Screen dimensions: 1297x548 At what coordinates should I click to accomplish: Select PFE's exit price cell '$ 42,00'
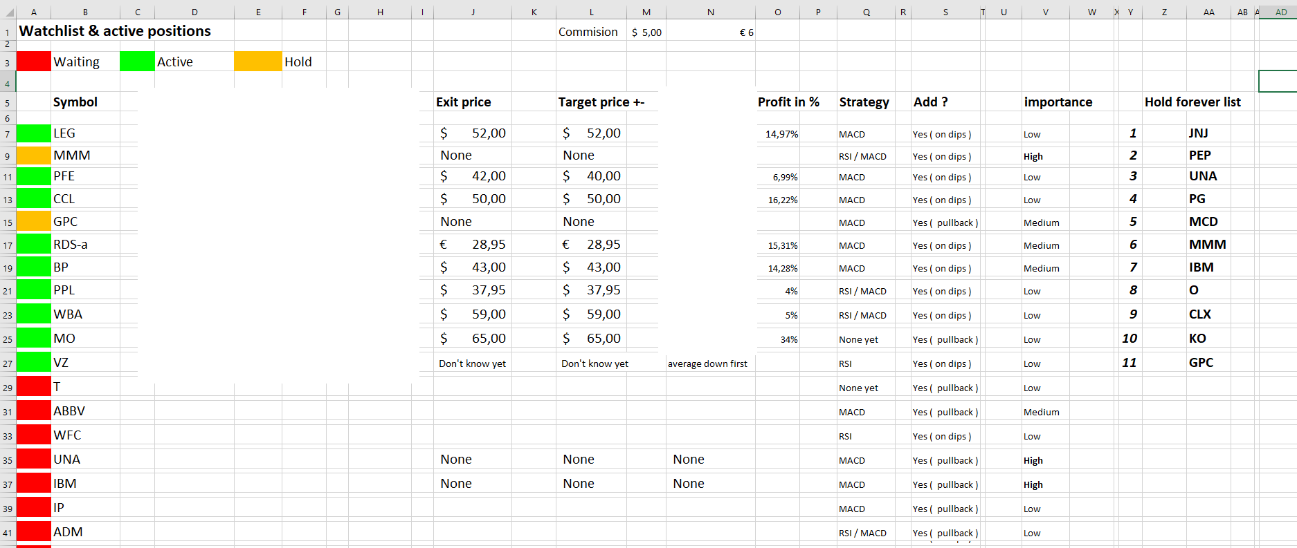pyautogui.click(x=473, y=176)
